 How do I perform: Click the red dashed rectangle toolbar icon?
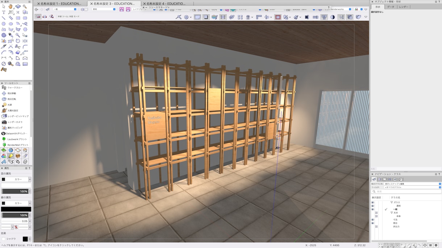[x=278, y=17]
